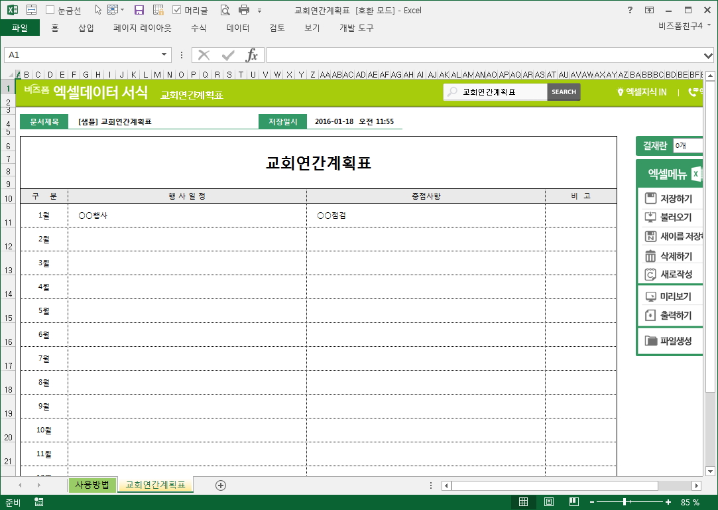The image size is (718, 510).
Task: Click the zoom slider in status bar
Action: tap(625, 502)
